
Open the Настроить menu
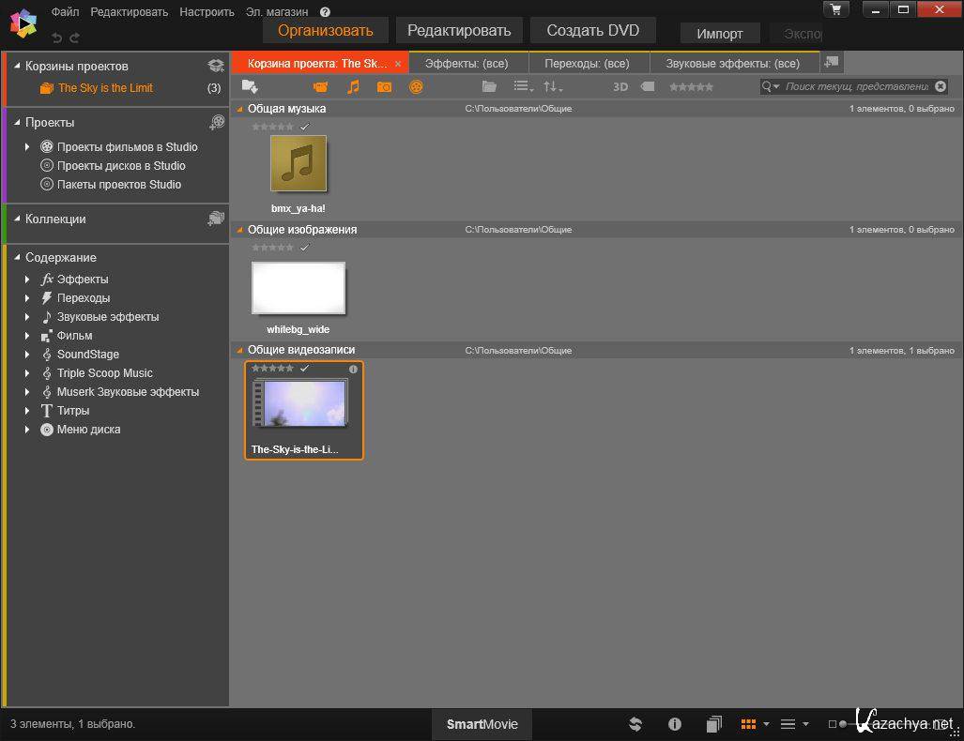[x=207, y=12]
